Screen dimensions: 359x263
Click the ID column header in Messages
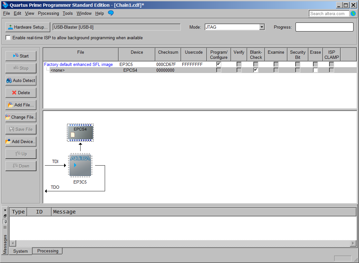pyautogui.click(x=39, y=212)
